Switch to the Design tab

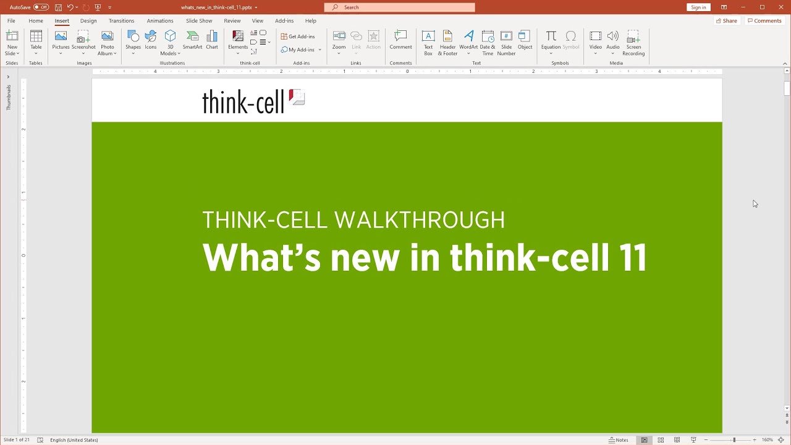coord(88,21)
